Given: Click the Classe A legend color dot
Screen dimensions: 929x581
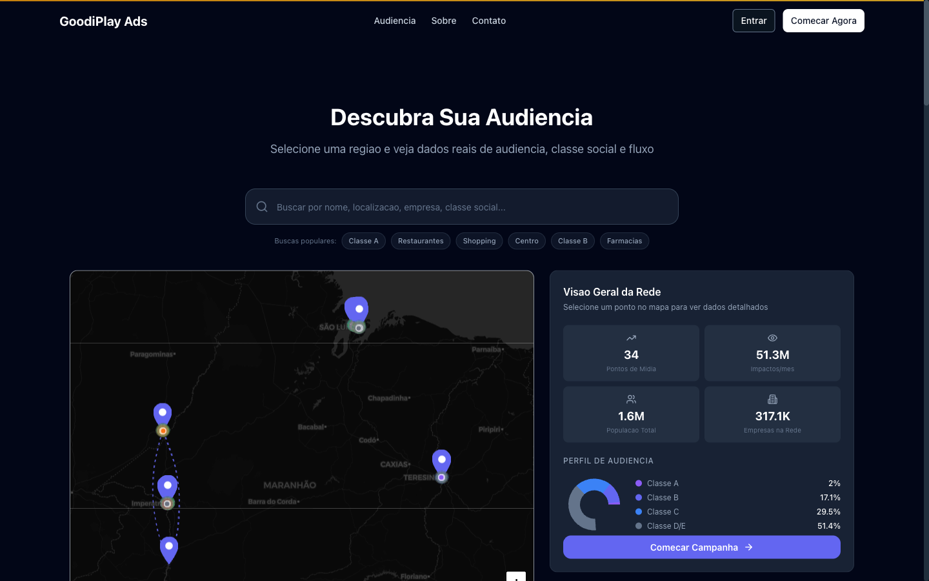Looking at the screenshot, I should coord(639,483).
